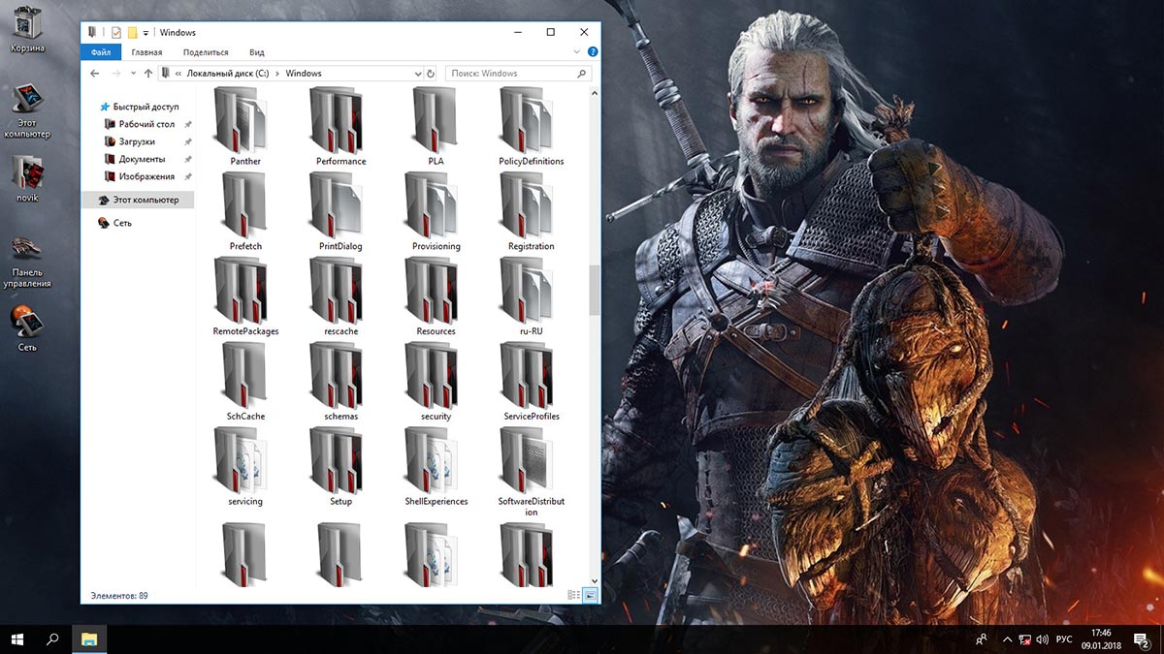Click Локальный диск (C:) in address bar
The width and height of the screenshot is (1164, 654).
pyautogui.click(x=228, y=74)
